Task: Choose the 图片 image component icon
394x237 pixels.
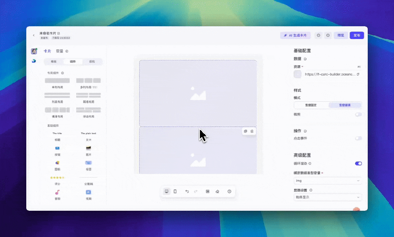Action: coord(88,148)
